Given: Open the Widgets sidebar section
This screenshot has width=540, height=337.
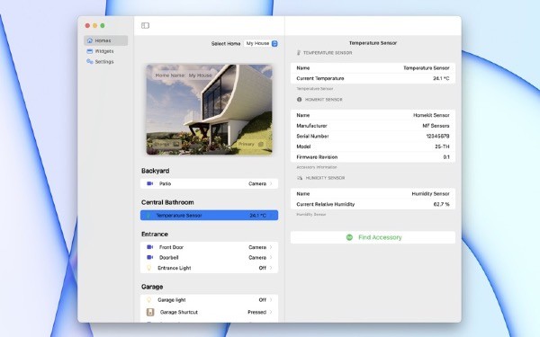Looking at the screenshot, I should [105, 51].
